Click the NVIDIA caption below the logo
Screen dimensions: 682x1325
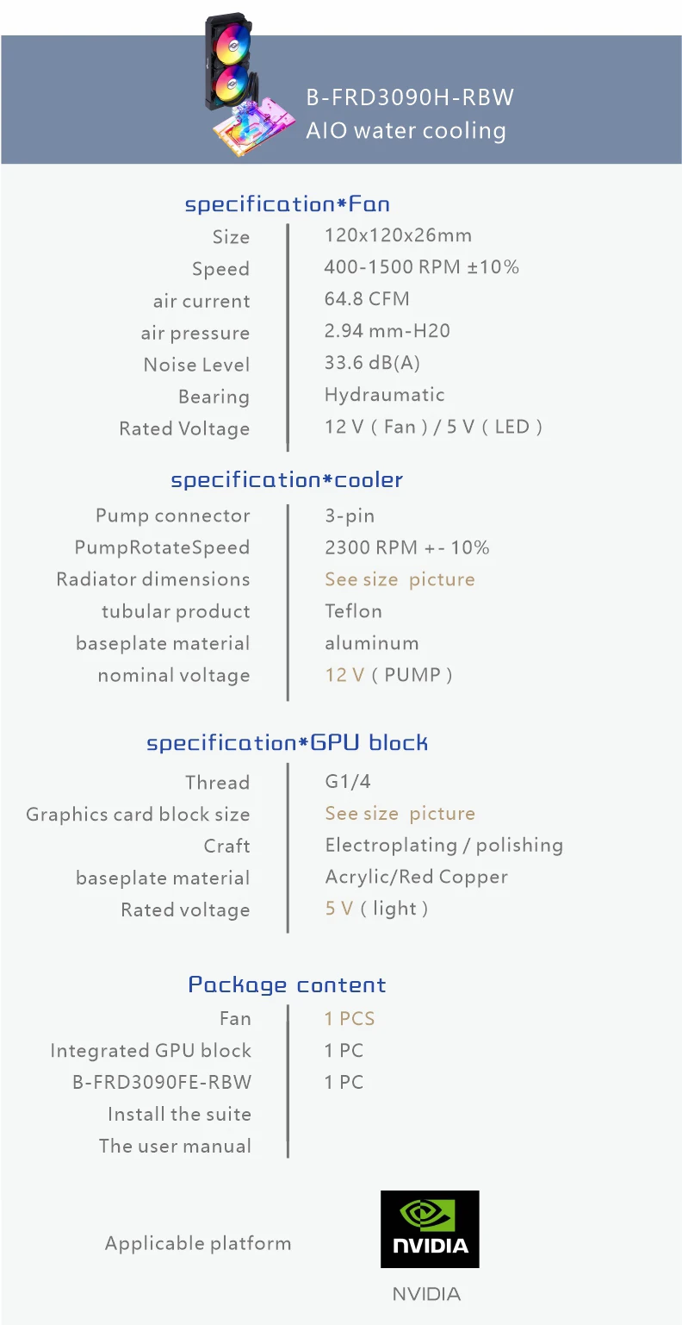tap(426, 1294)
